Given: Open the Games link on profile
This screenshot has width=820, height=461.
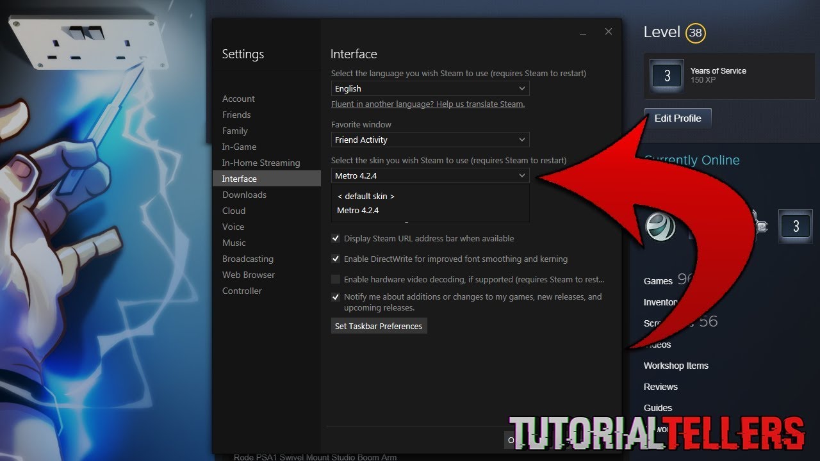Looking at the screenshot, I should click(658, 281).
